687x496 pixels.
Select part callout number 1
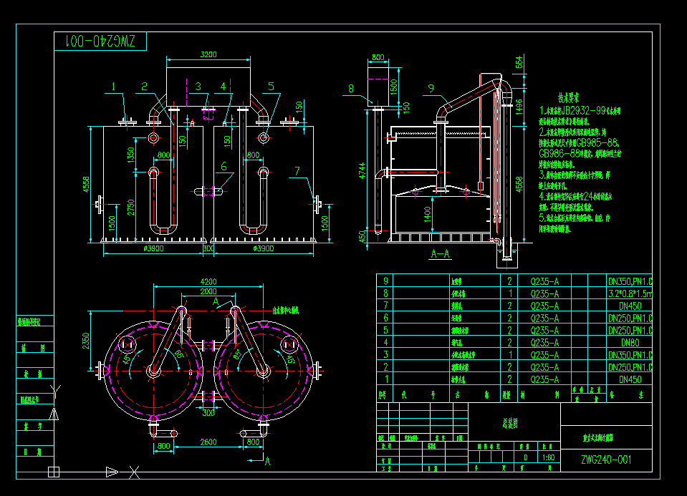pos(112,87)
